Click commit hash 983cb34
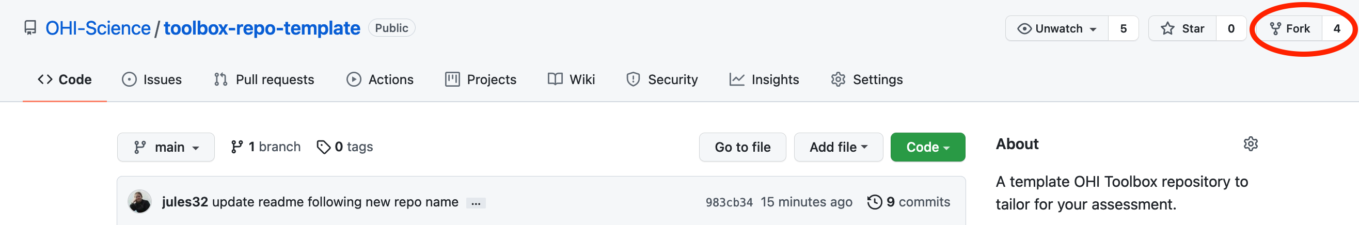This screenshot has height=225, width=1359. pyautogui.click(x=729, y=202)
